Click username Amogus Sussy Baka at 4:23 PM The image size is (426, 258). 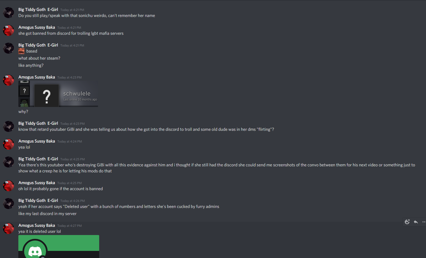[37, 77]
